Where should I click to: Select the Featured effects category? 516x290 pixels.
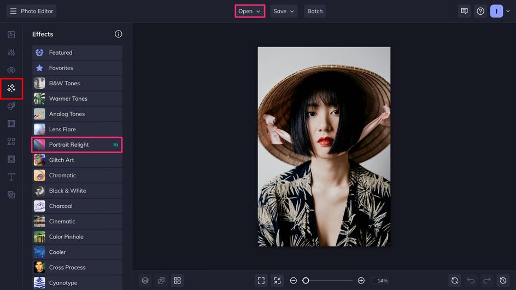pos(77,53)
